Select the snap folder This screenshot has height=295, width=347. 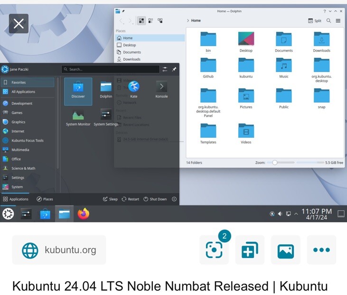click(x=321, y=99)
